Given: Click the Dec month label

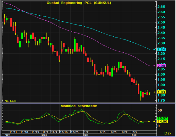Looking at the screenshot, I should click(x=44, y=135).
